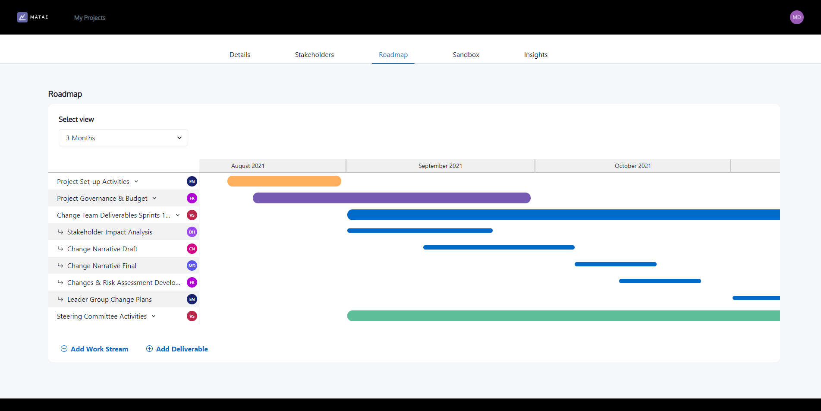Image resolution: width=821 pixels, height=411 pixels.
Task: Click the FR avatar on Project Governance & Budget
Action: (192, 198)
